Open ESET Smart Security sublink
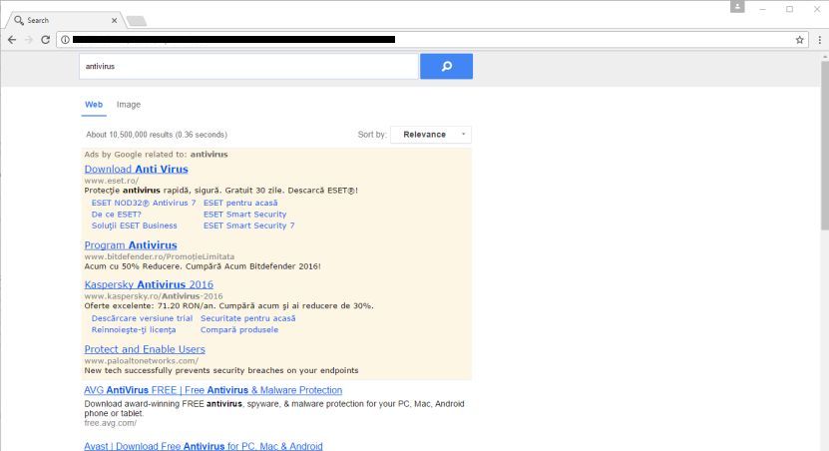 tap(244, 215)
